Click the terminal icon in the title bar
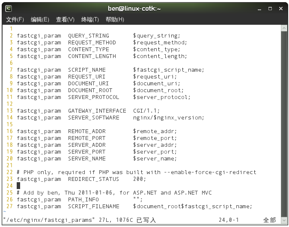The image size is (289, 227). pos(9,8)
